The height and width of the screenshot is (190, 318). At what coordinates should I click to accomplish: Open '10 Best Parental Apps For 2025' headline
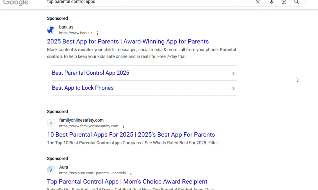(131, 135)
